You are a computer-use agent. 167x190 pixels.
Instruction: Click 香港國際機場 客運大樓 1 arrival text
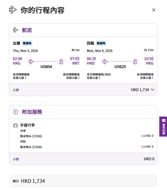pos(145,76)
